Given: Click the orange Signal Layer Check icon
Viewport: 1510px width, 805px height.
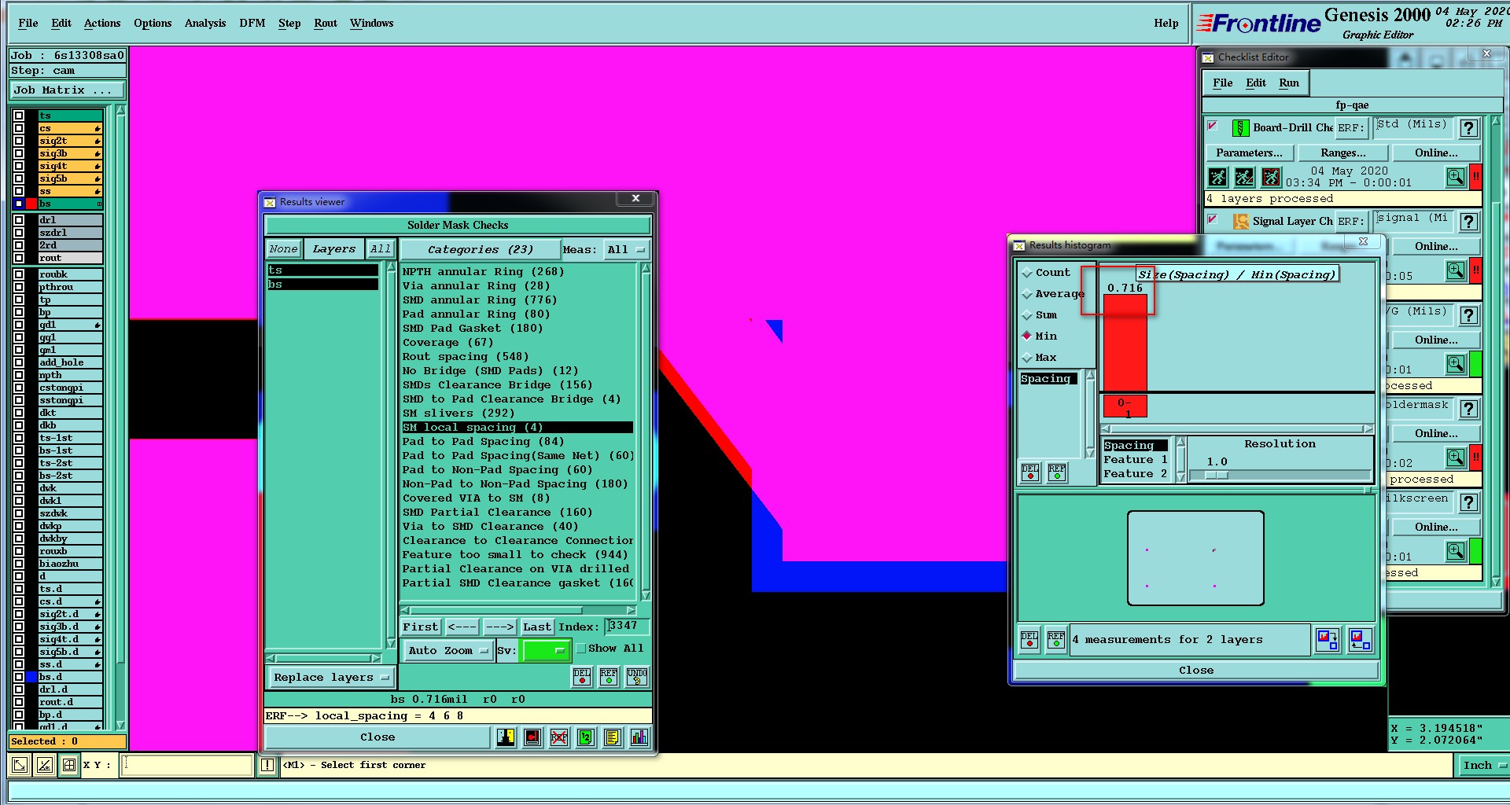Looking at the screenshot, I should (1240, 221).
